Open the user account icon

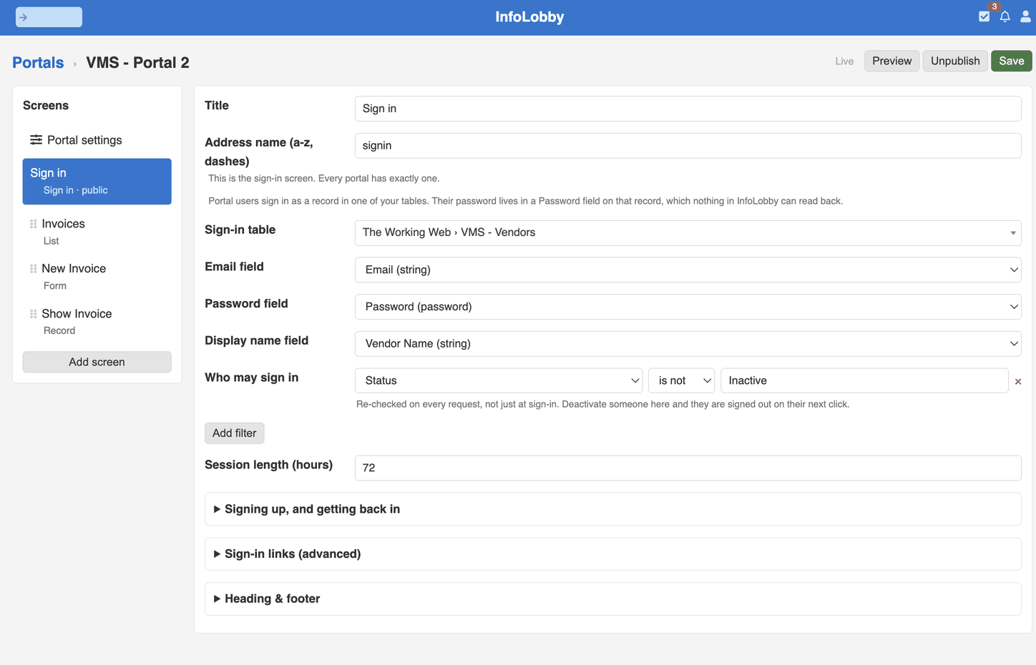[x=1025, y=16]
